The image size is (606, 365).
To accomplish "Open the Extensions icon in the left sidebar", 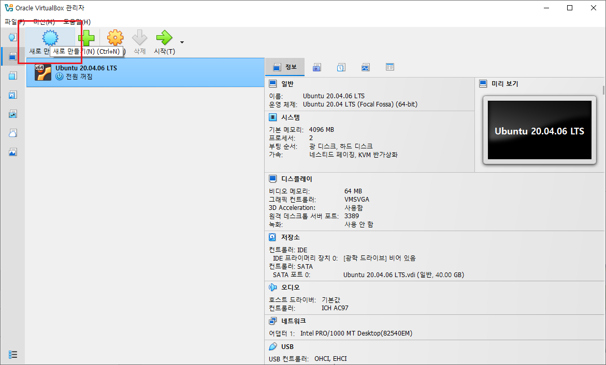I will tap(13, 75).
